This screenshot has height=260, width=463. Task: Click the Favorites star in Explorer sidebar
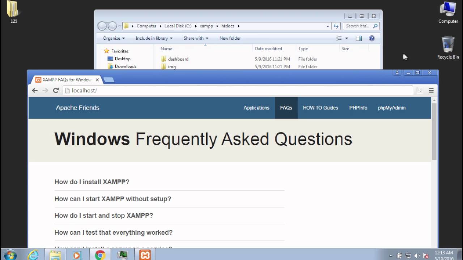[x=106, y=51]
